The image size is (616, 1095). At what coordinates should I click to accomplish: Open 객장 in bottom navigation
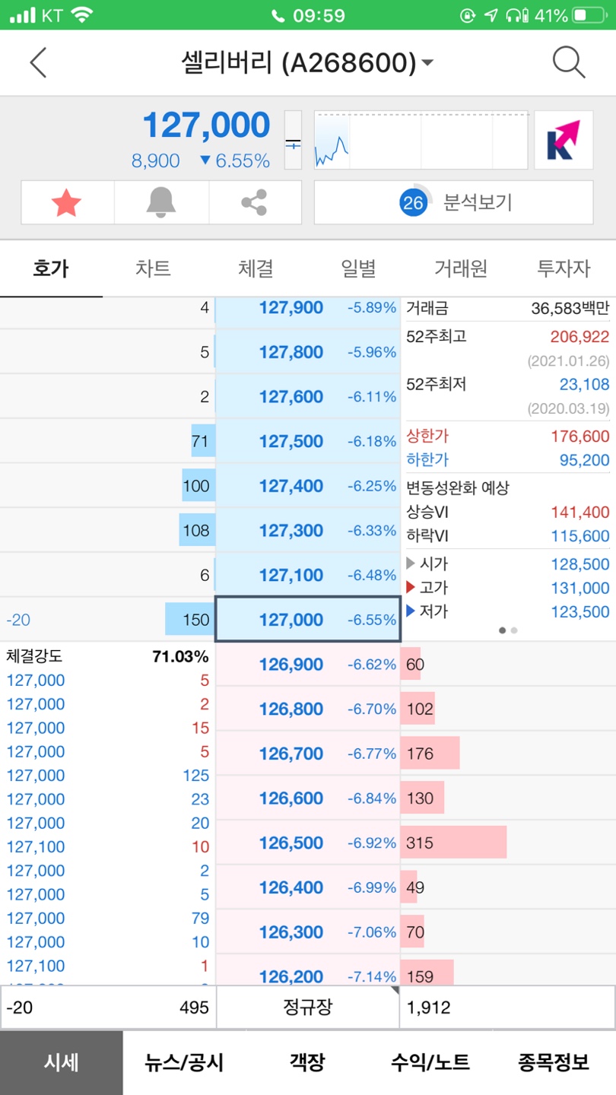(307, 1062)
